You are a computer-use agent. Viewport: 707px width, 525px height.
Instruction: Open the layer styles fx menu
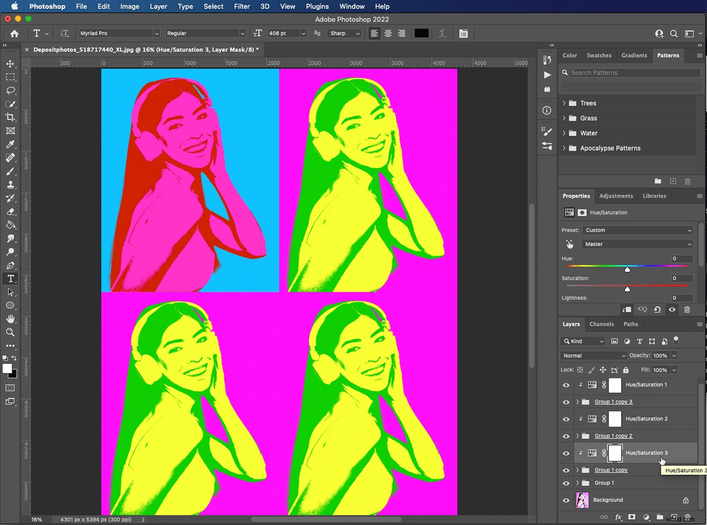(x=618, y=517)
